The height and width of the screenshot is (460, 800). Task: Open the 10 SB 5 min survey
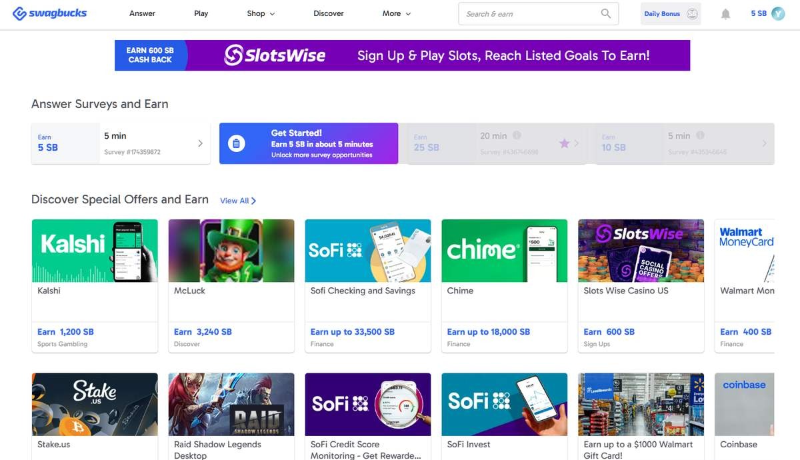point(685,143)
